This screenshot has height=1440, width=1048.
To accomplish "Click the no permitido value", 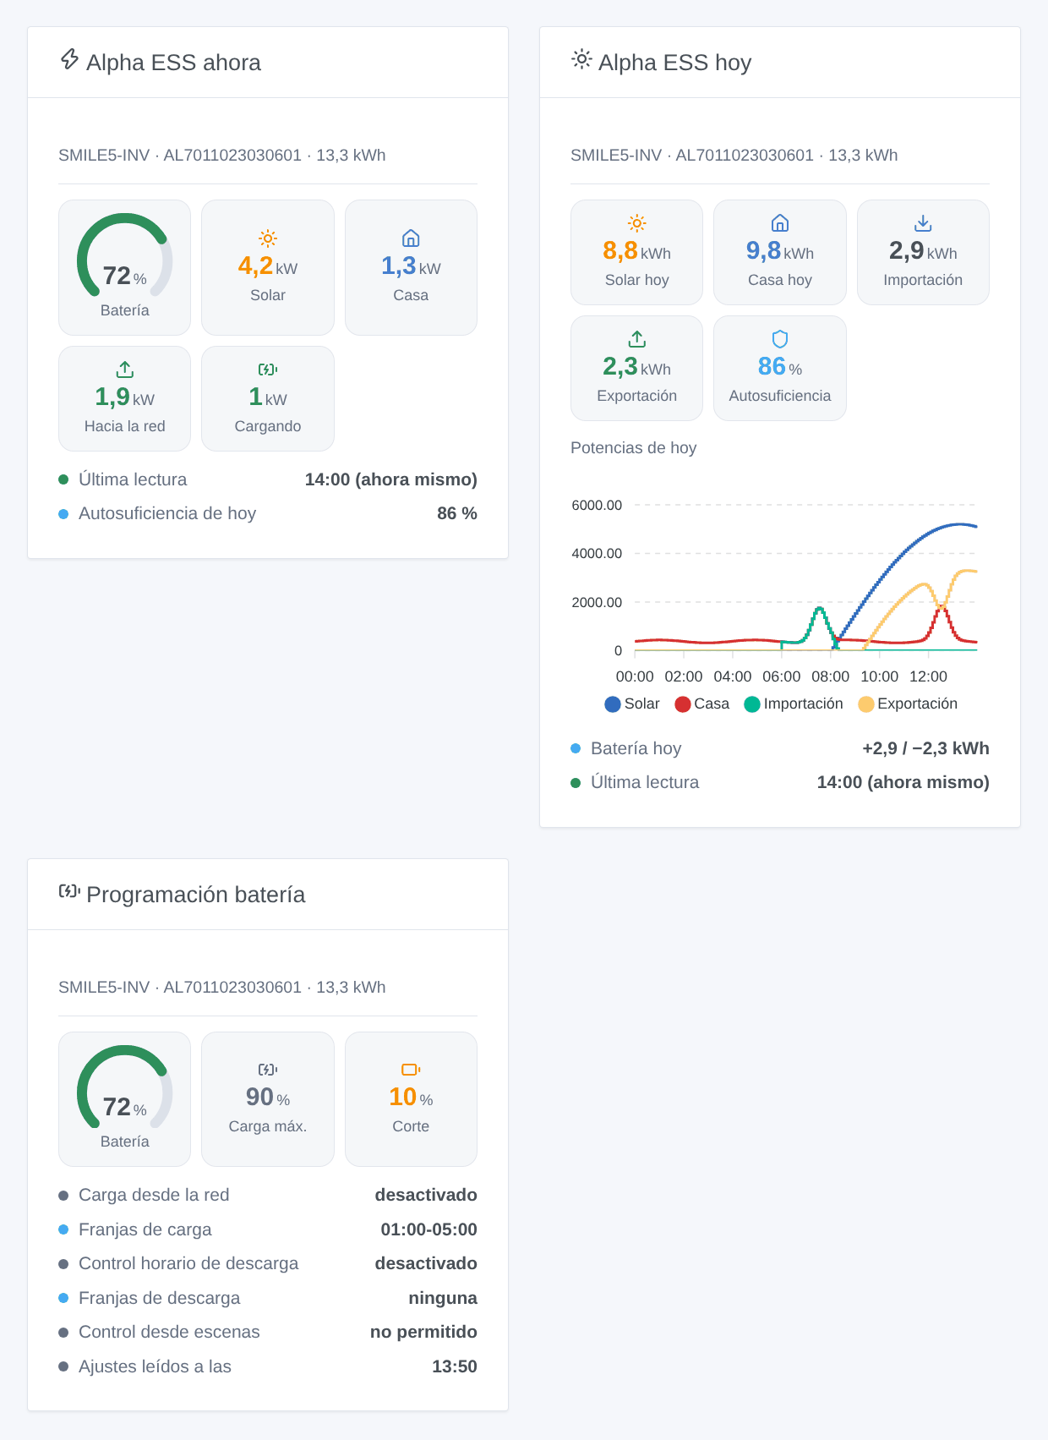I will coord(423,1332).
